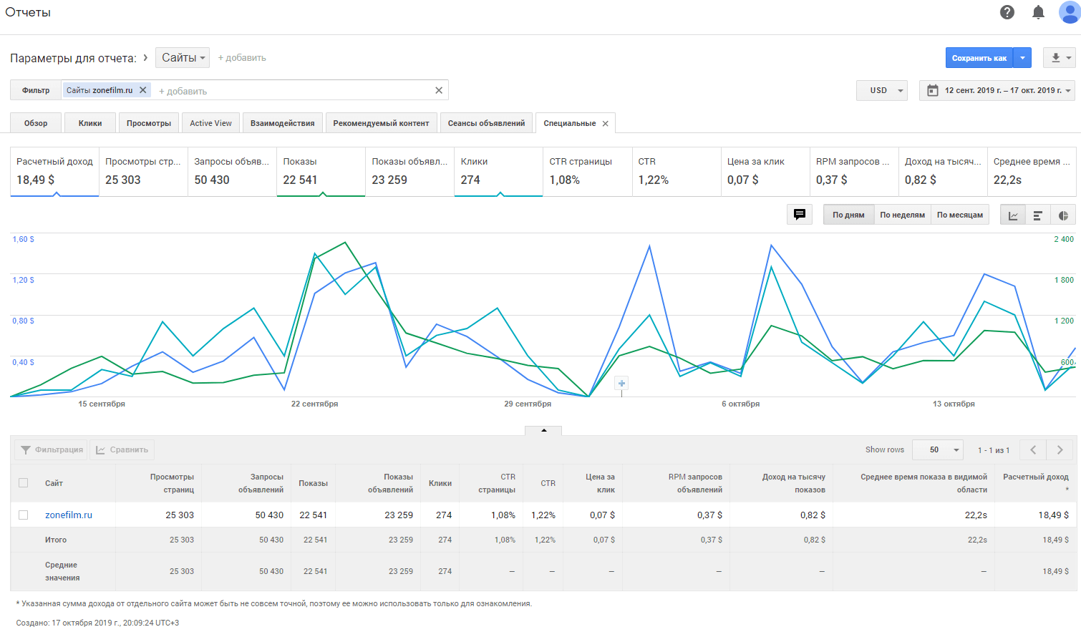Open the date range picker

point(997,90)
